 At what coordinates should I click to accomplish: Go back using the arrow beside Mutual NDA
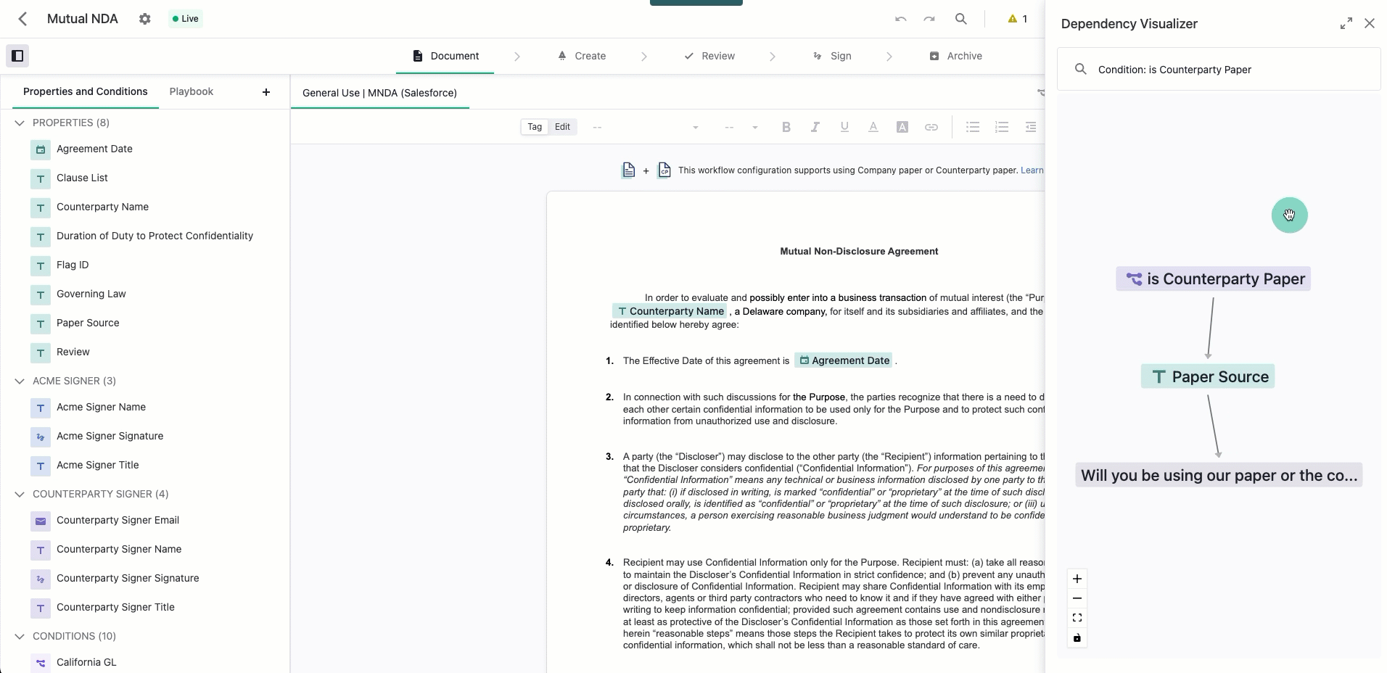pos(22,19)
